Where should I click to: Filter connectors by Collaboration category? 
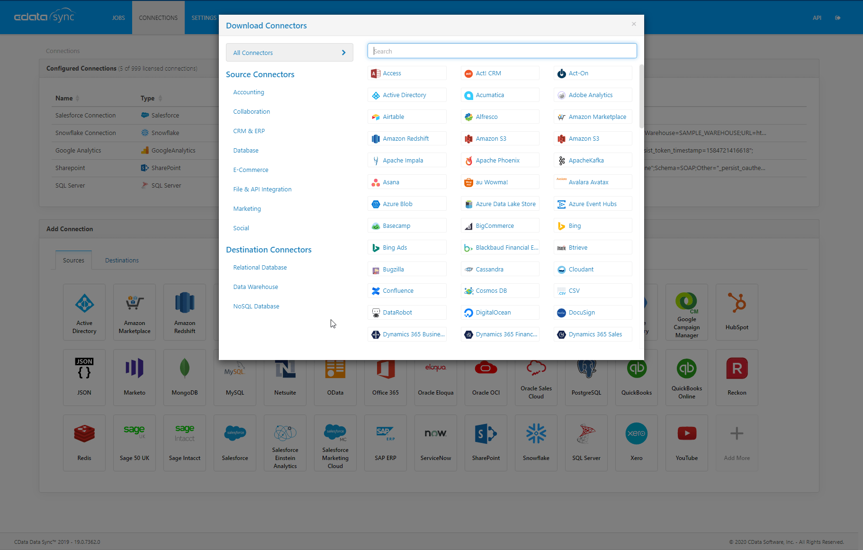[x=252, y=112]
